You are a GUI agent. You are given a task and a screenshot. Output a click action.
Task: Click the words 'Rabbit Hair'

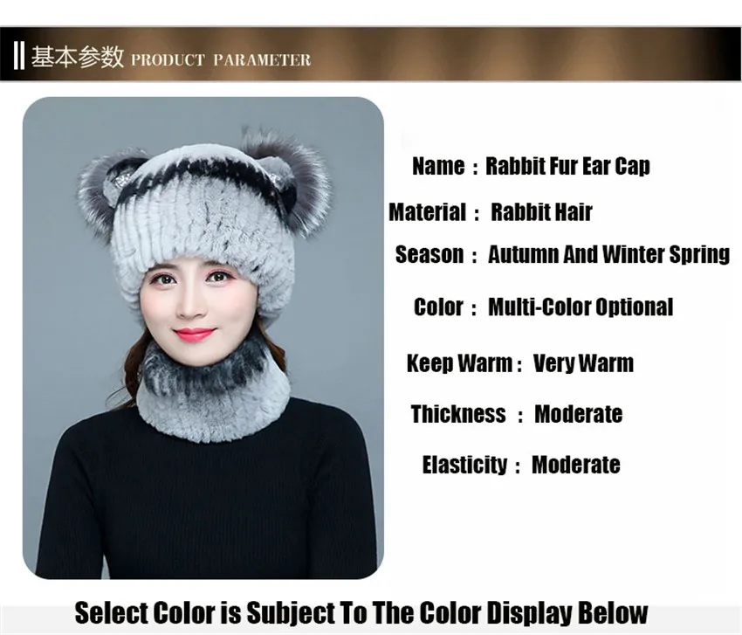click(x=541, y=211)
